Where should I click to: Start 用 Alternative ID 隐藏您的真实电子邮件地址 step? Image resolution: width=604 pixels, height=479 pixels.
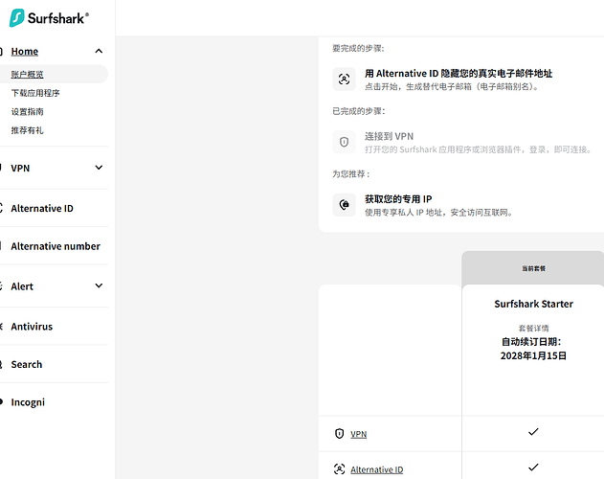pos(459,73)
